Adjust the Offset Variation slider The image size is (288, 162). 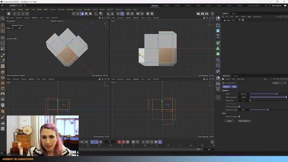(x=268, y=97)
